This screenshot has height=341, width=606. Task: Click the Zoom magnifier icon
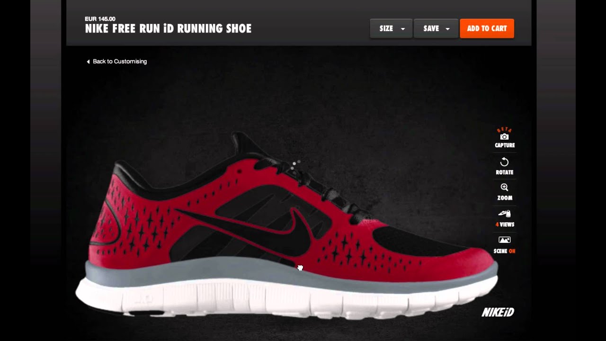pyautogui.click(x=504, y=188)
